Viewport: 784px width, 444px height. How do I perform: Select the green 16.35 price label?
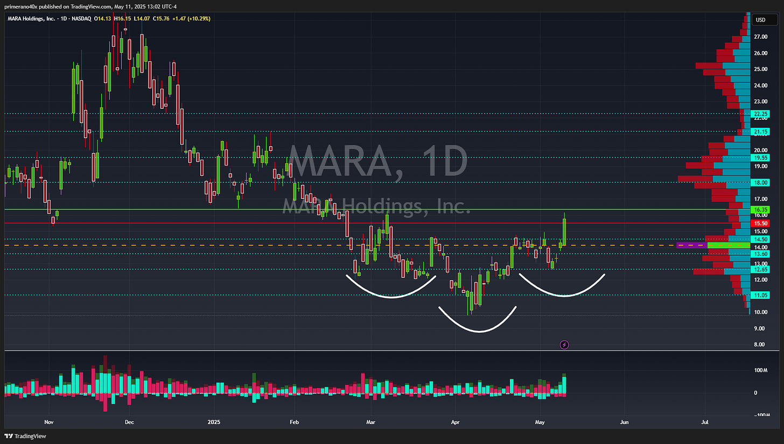(x=761, y=210)
